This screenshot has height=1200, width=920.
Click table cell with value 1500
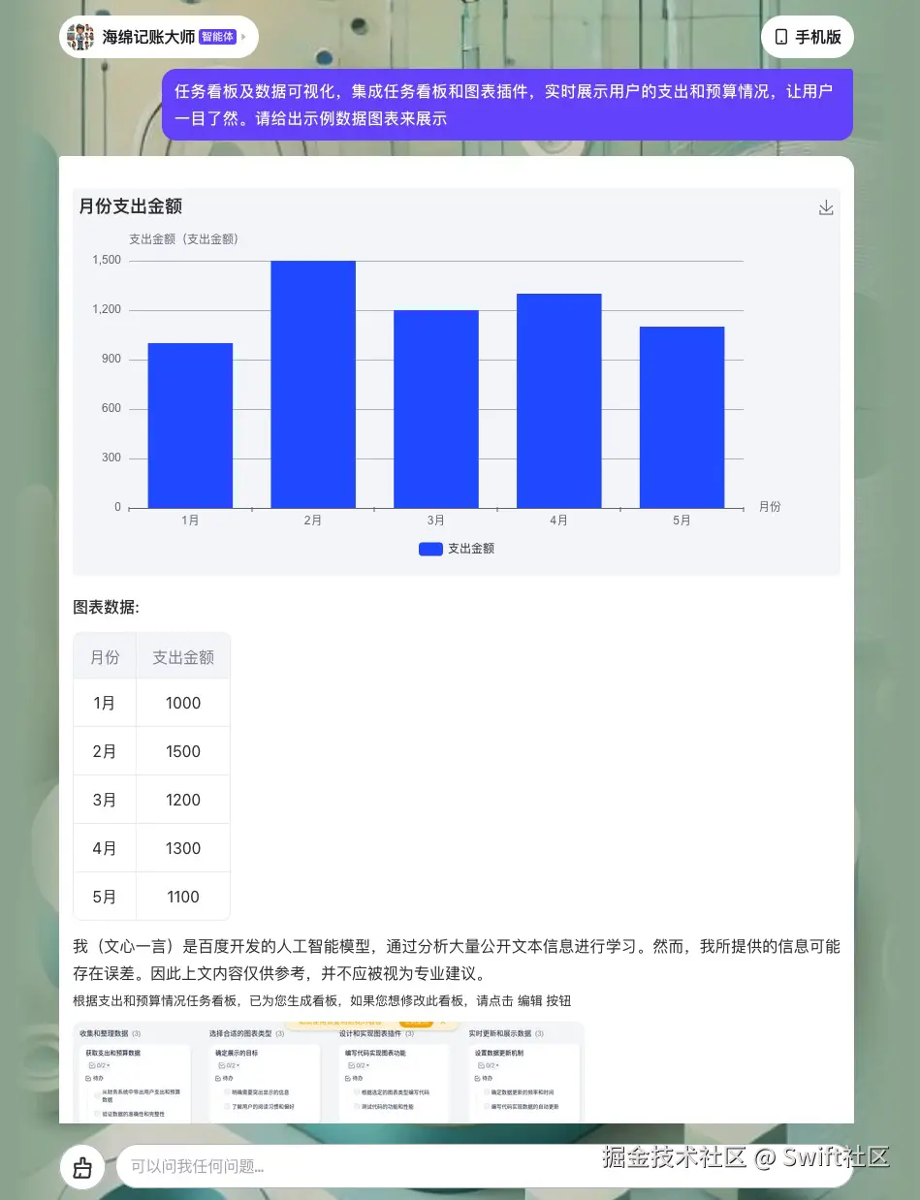click(x=183, y=751)
